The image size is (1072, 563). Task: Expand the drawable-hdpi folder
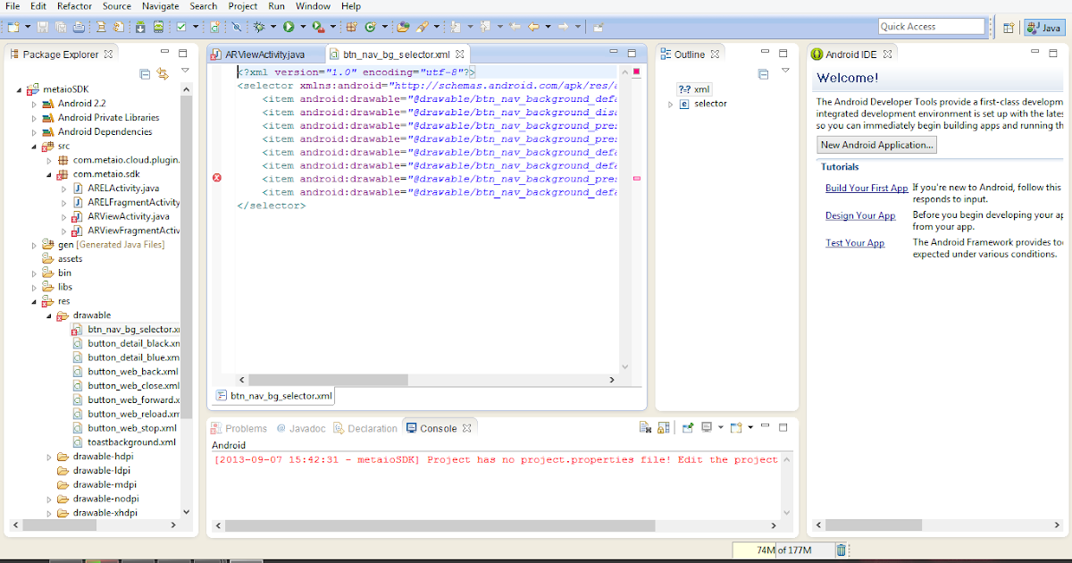pos(49,457)
